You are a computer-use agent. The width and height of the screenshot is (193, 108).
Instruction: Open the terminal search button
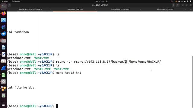[x=174, y=5]
